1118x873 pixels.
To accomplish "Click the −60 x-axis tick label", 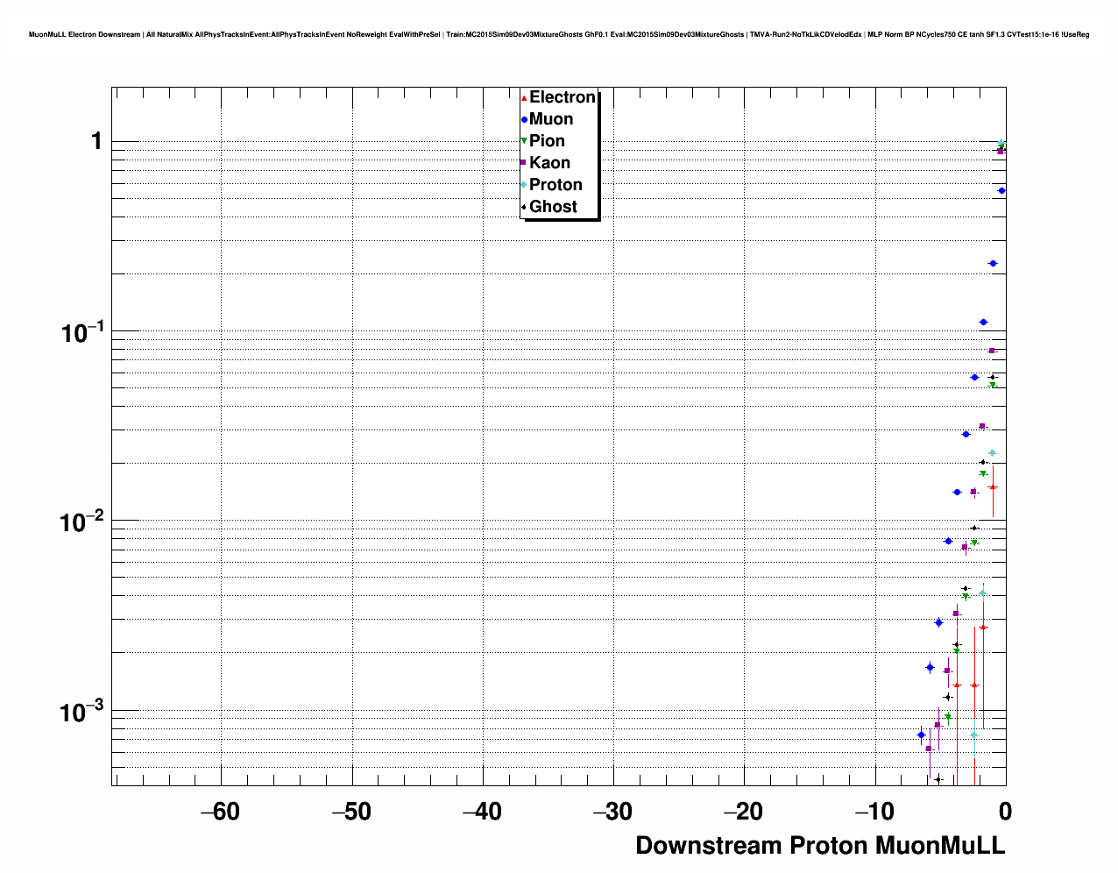I will coord(220,812).
